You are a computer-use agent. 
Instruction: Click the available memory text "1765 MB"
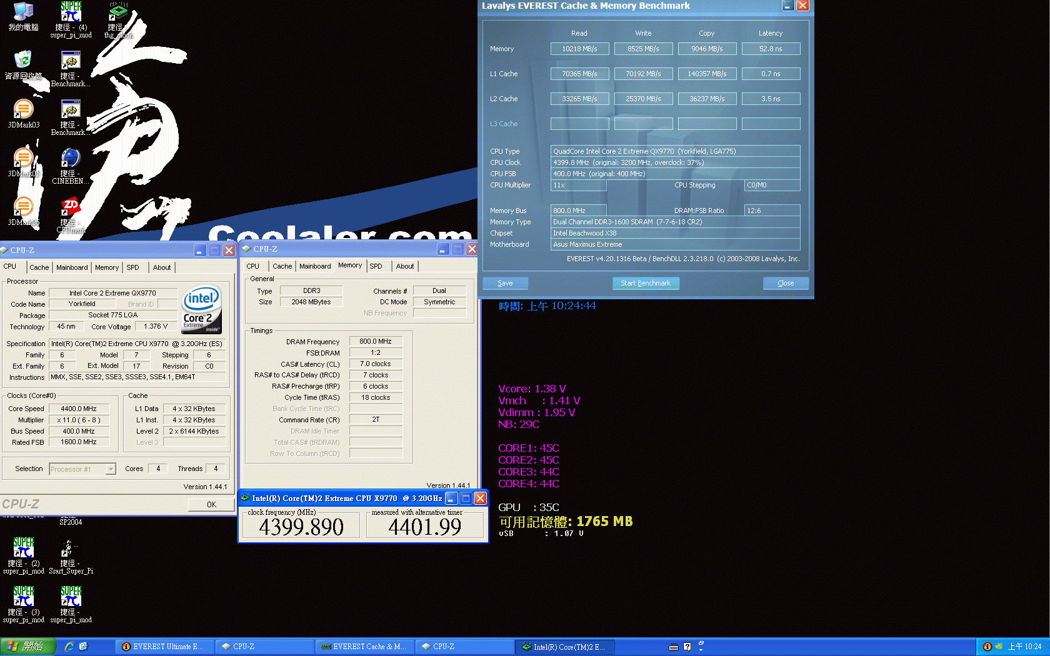pos(604,521)
